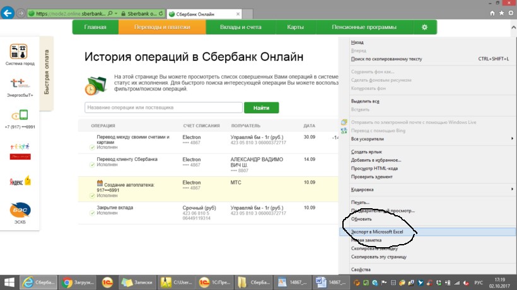517x290 pixels.
Task: Go to the Карты tab
Action: click(x=296, y=27)
